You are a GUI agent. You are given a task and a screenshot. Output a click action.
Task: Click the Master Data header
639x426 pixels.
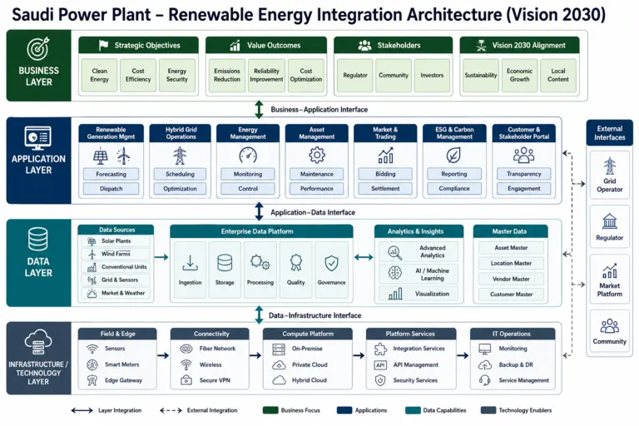click(x=510, y=231)
